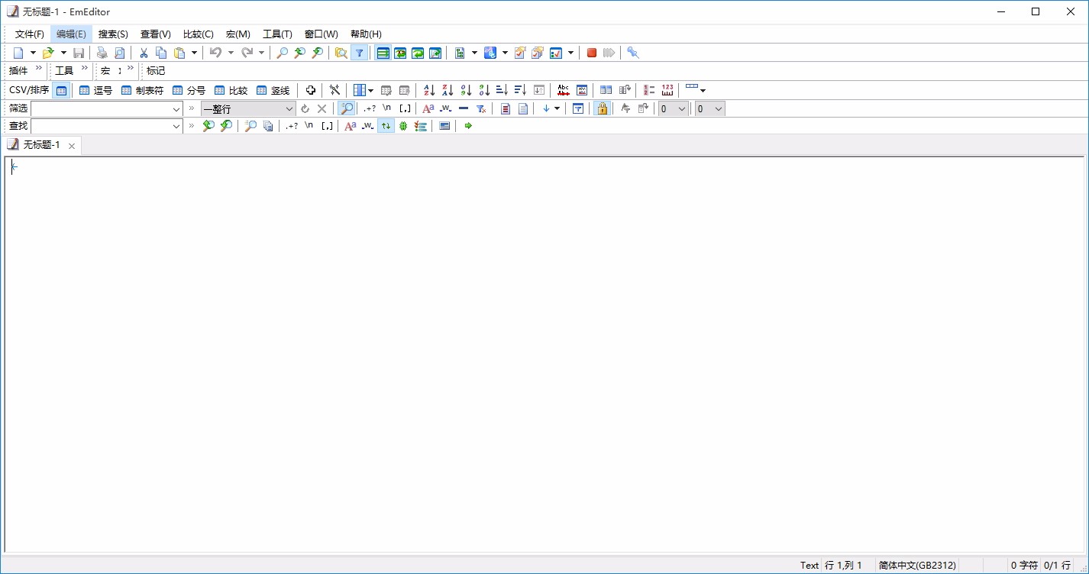Toggle whole word matching in filter bar
Image resolution: width=1089 pixels, height=574 pixels.
click(445, 108)
